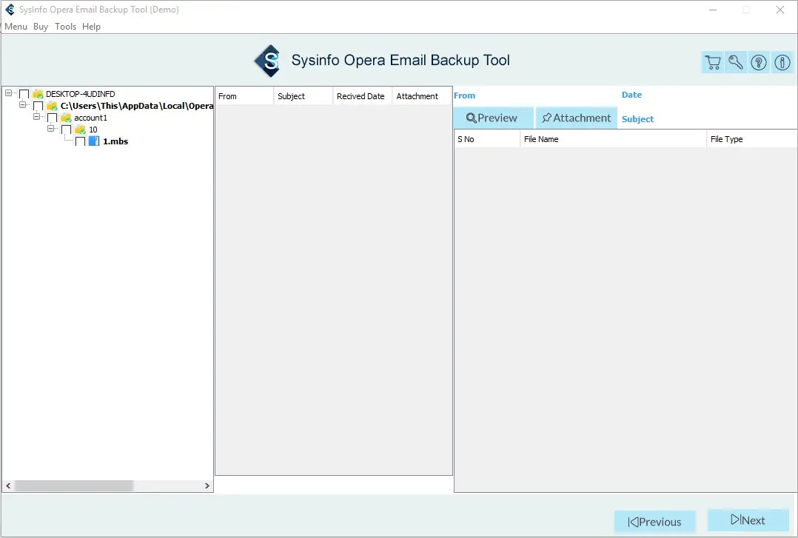Select the C:\Users\This\AppData\Local\Opera label

[x=137, y=106]
